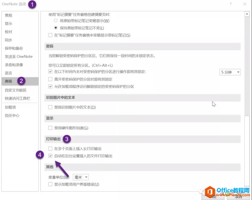Screen dimensions: 252x200
Task: Click the Cancel (取消) button
Action: point(237,197)
